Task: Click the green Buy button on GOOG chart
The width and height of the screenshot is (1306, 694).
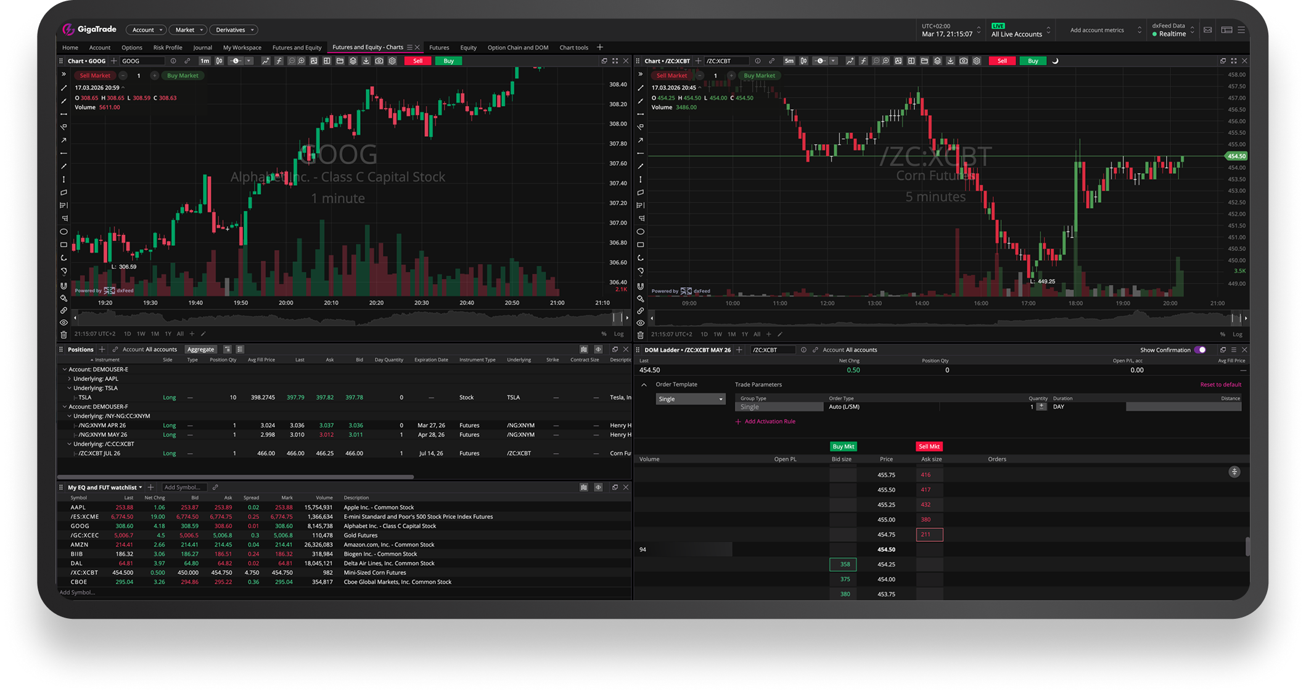Action: tap(448, 61)
